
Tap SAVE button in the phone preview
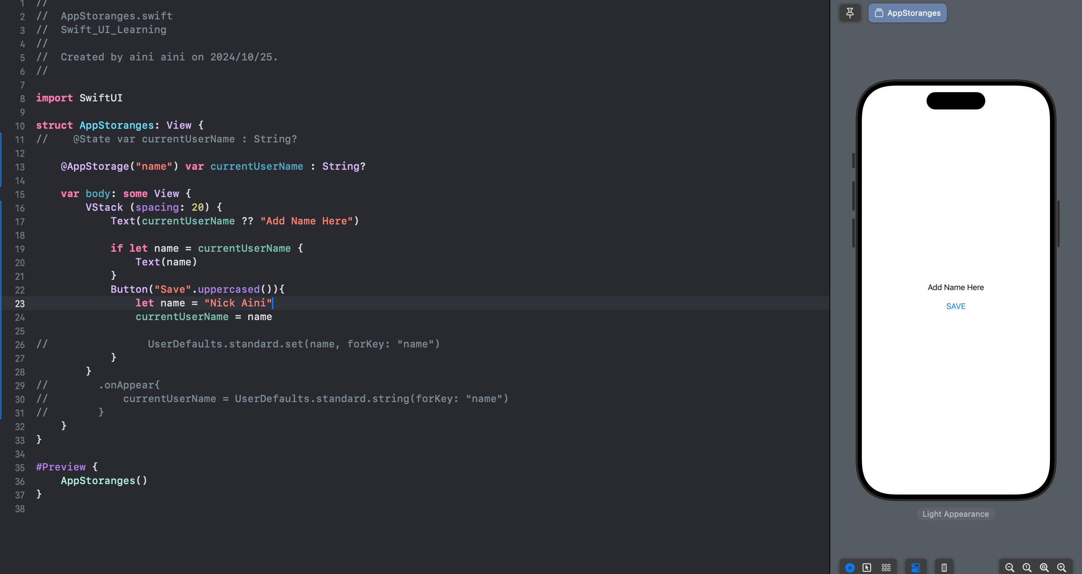point(956,306)
